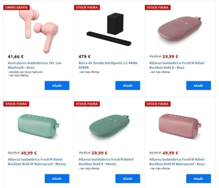219x188 pixels.
Task: Open Rockbox Bold M Waterproof - Menta link
Action: pos(37,162)
